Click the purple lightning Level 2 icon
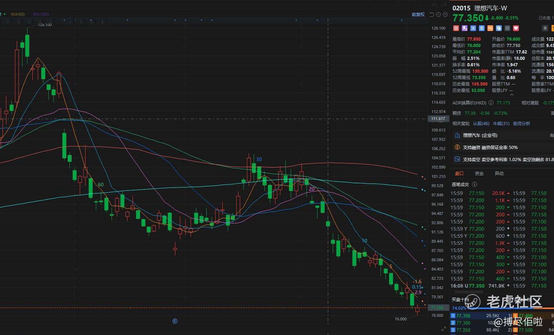The image size is (554, 335). click(x=465, y=28)
